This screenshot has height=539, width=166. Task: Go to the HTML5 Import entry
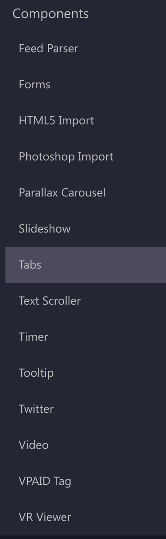[85, 121]
